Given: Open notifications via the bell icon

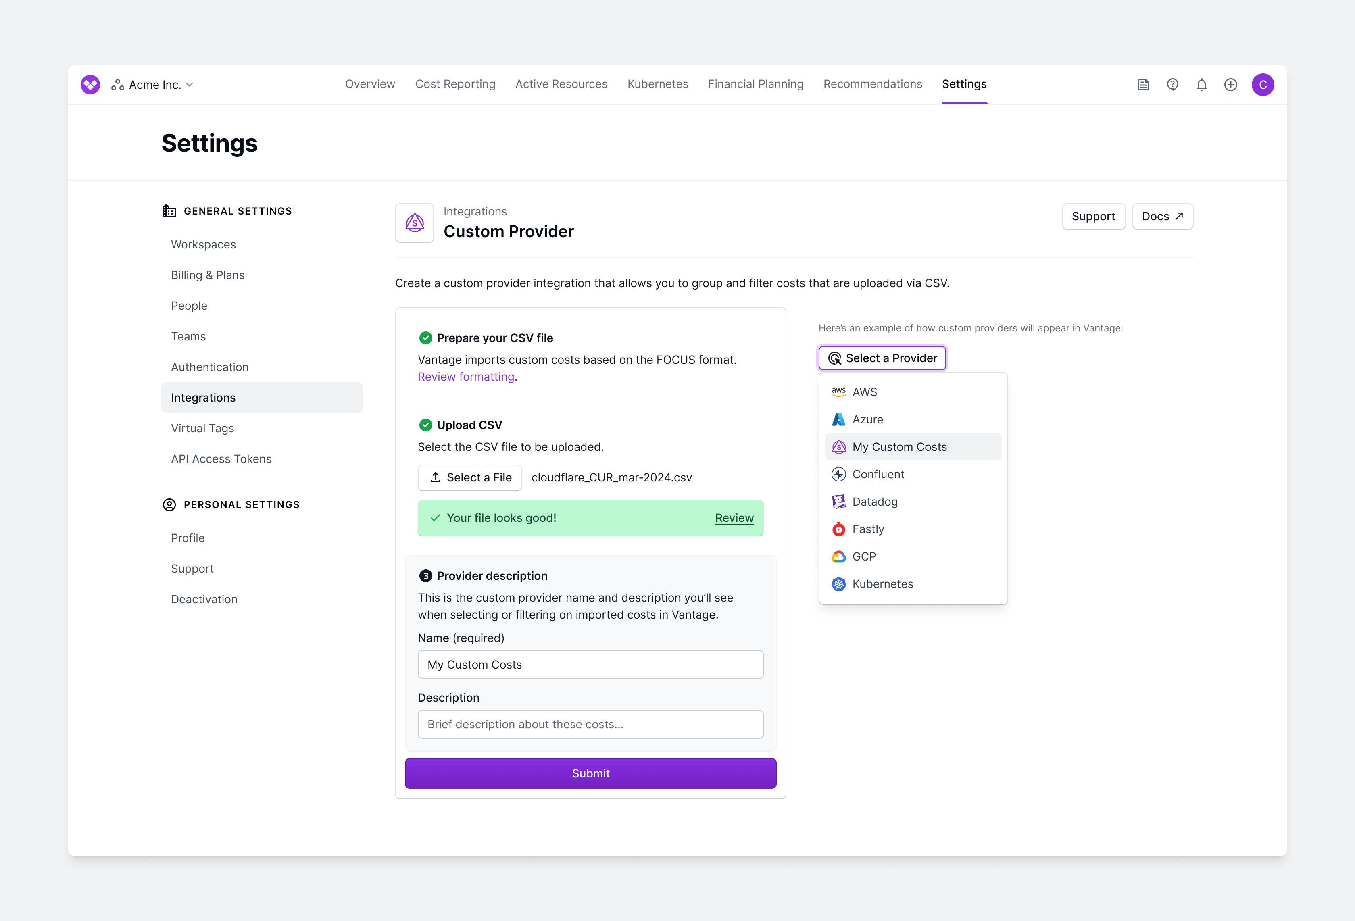Looking at the screenshot, I should click(1202, 85).
